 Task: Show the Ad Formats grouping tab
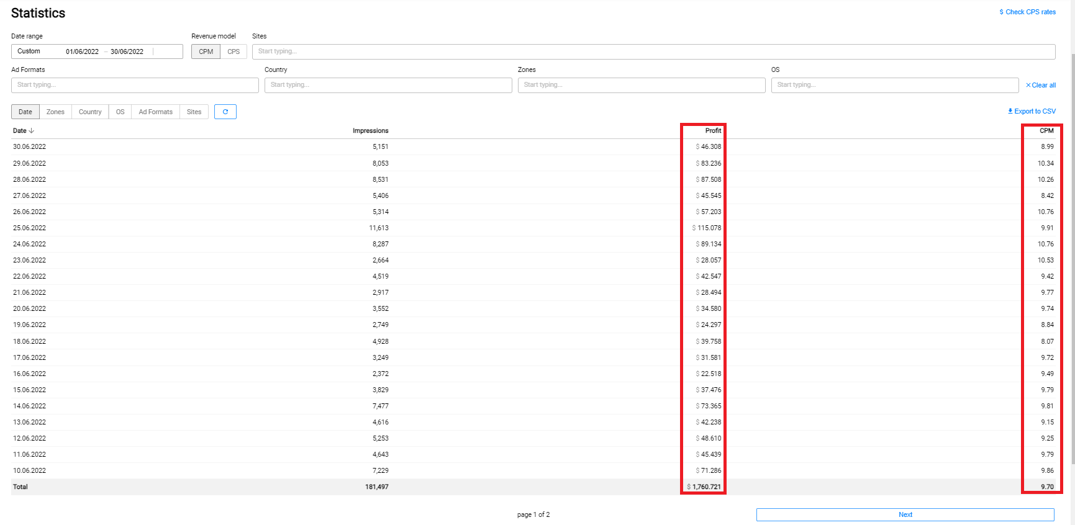[155, 112]
